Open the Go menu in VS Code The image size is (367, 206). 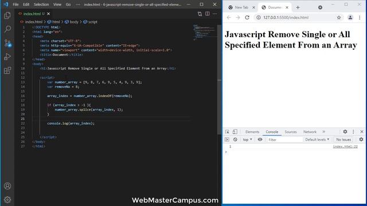point(68,5)
